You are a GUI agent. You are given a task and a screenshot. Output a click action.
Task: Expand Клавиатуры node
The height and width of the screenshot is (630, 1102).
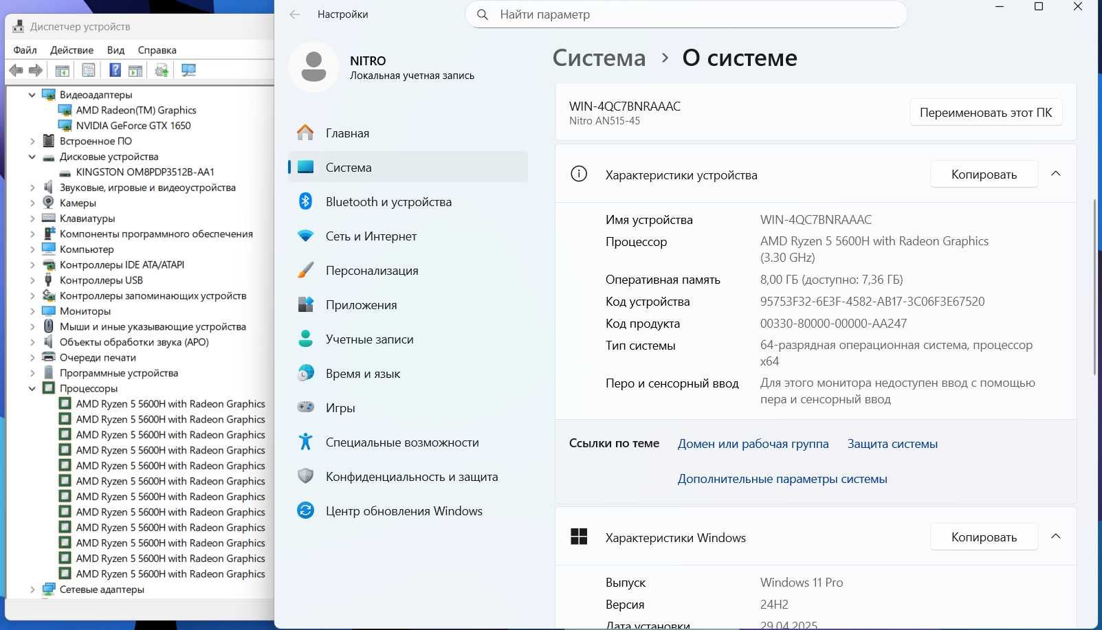point(32,218)
